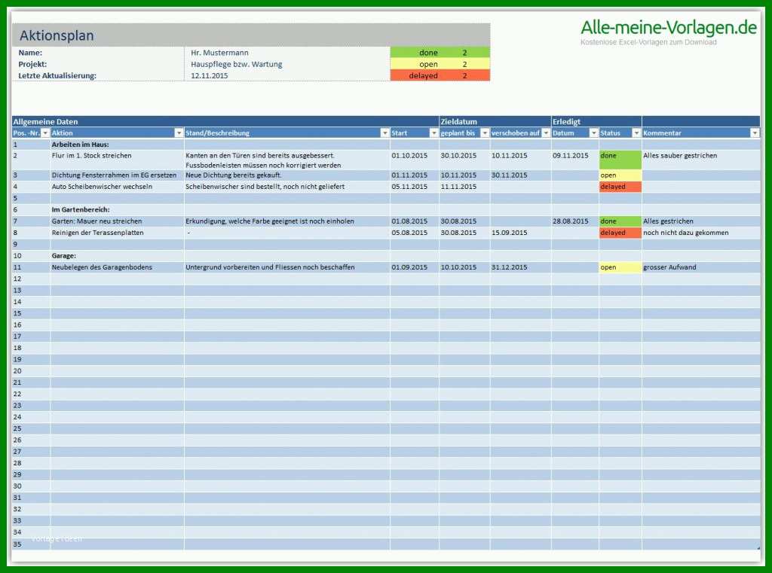Open the Aktion column filter dropdown
Image resolution: width=772 pixels, height=573 pixels.
(x=179, y=133)
